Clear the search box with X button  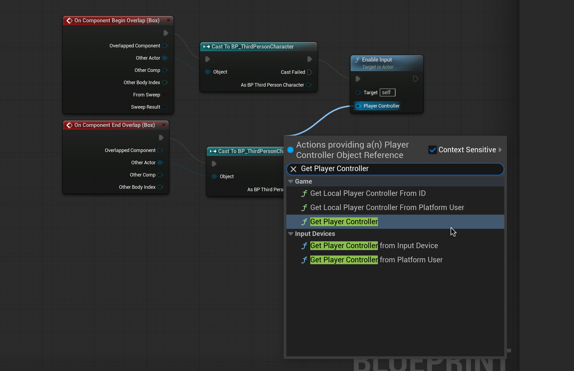click(293, 169)
